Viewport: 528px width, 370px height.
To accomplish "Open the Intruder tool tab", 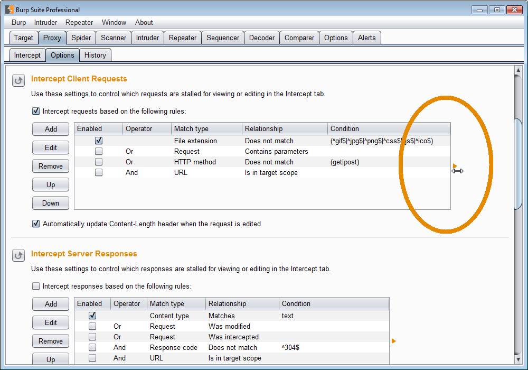I will click(x=147, y=38).
